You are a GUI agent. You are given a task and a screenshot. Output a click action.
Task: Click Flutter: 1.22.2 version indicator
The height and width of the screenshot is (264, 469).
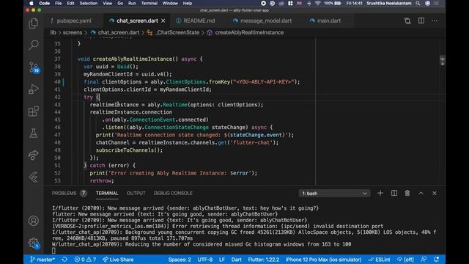[x=264, y=260]
